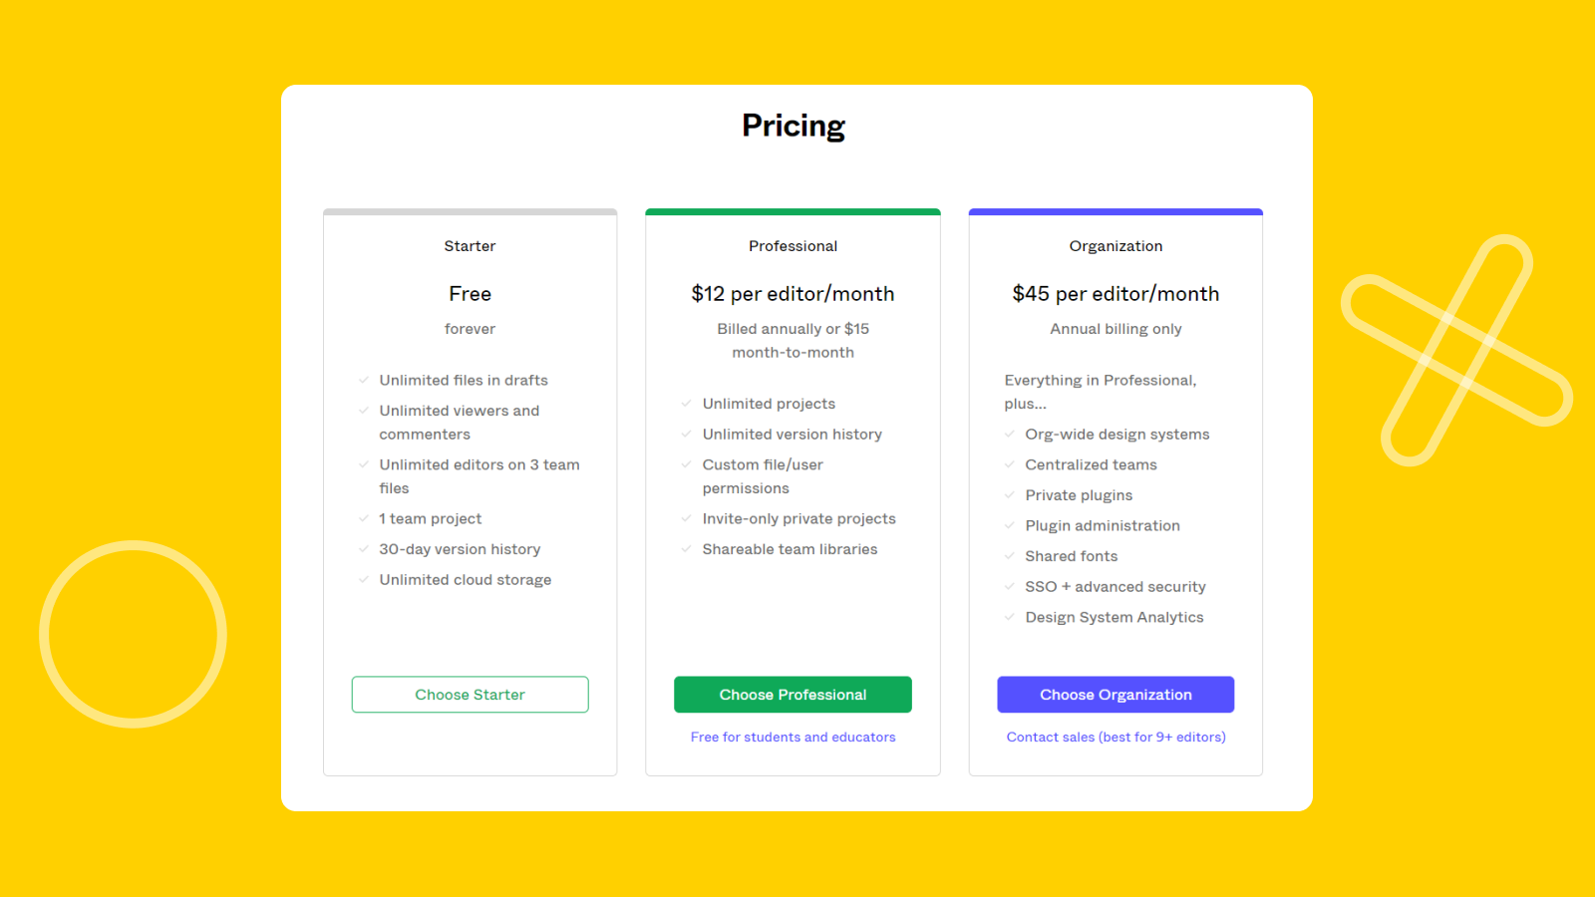1595x897 pixels.
Task: Click the Starter plan title
Action: coord(470,246)
